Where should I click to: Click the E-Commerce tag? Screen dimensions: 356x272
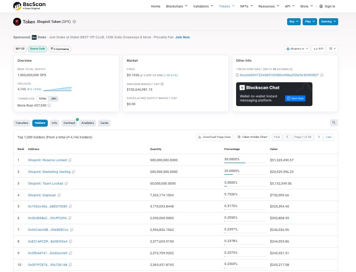(x=59, y=49)
